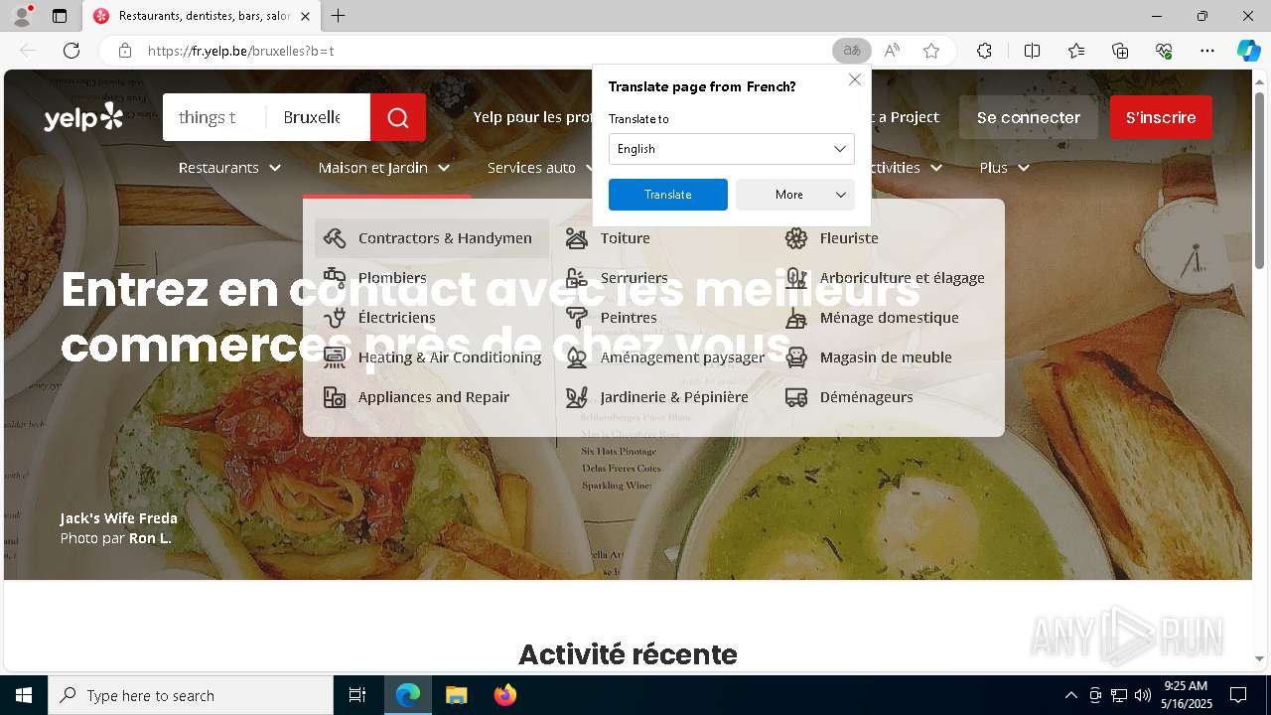1271x715 pixels.
Task: Select Contractors & Handymen category
Action: coord(432,238)
